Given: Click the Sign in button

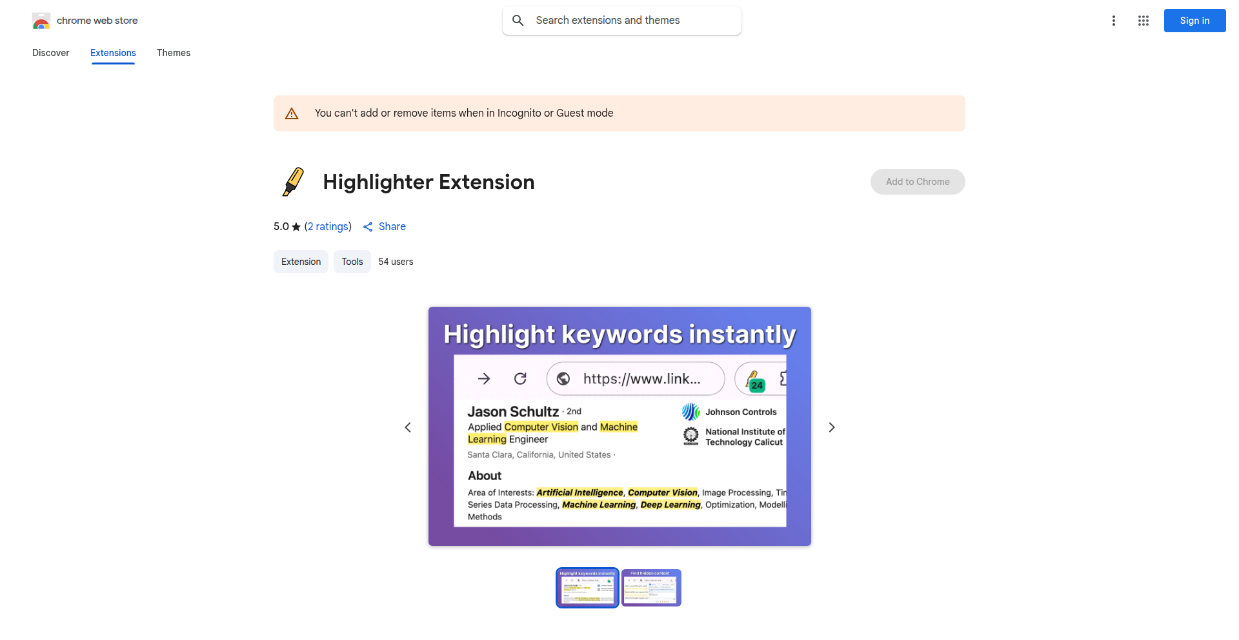Looking at the screenshot, I should [1195, 21].
